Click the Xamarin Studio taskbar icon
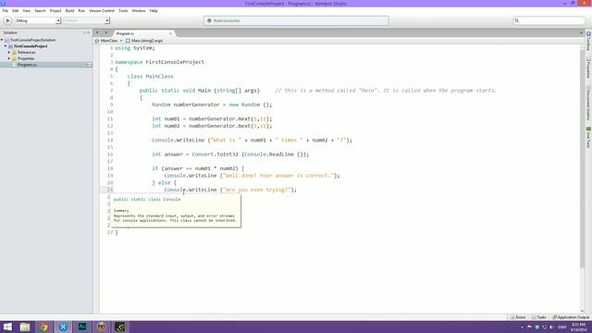Viewport: 592px width, 333px height. click(x=63, y=327)
